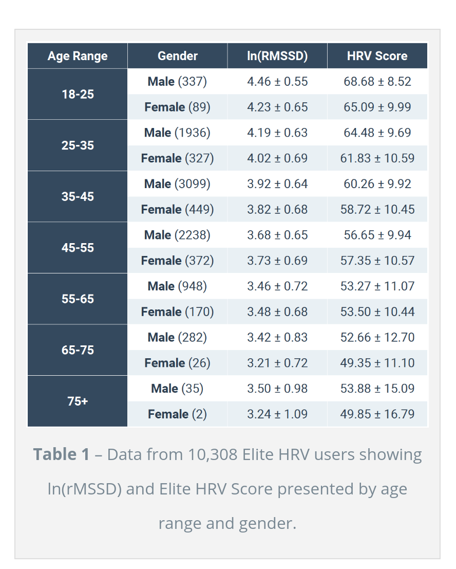Screen dimensions: 456x569
Task: Select the 55-65 age range cell
Action: (78, 299)
